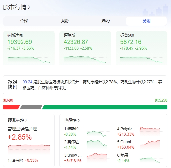This screenshot has width=171, height=168.
Task: Switch to the A股 tab
Action: pyautogui.click(x=65, y=21)
